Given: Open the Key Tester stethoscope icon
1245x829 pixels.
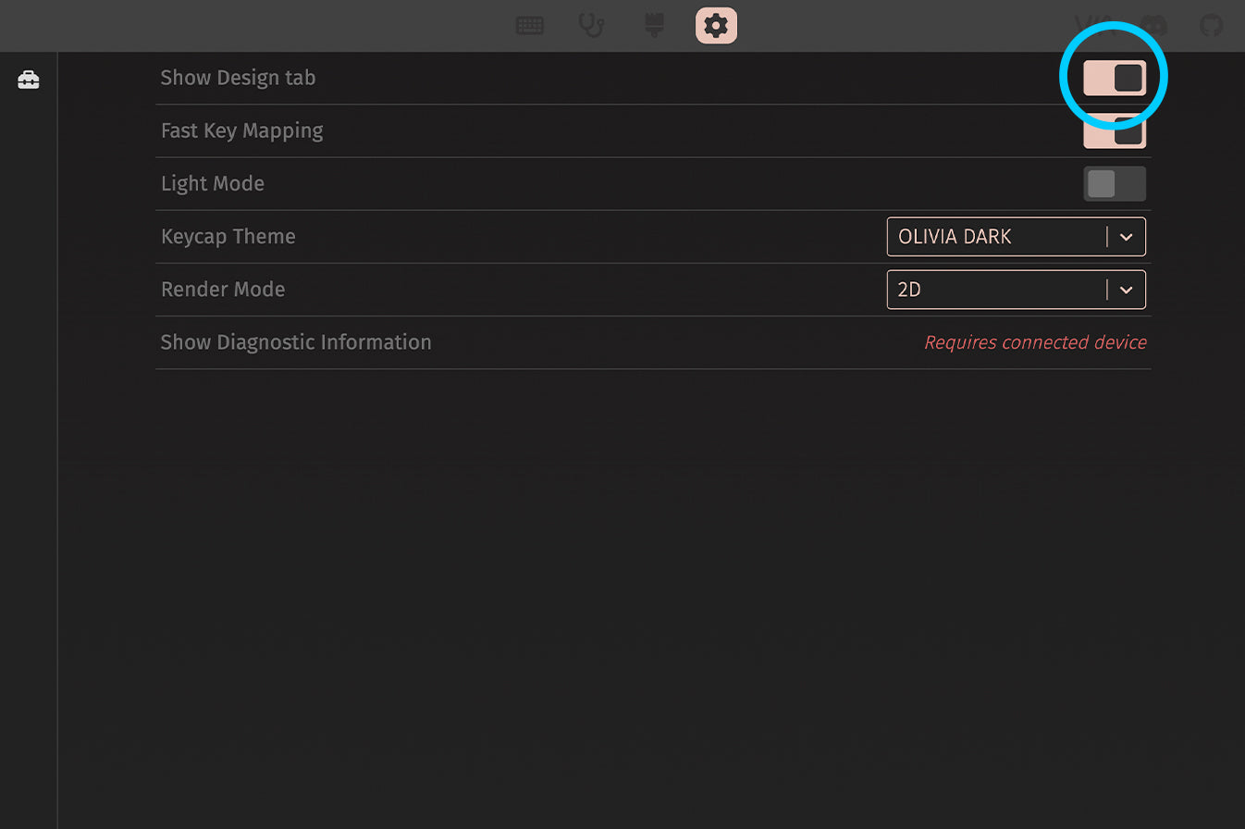Looking at the screenshot, I should (x=591, y=26).
